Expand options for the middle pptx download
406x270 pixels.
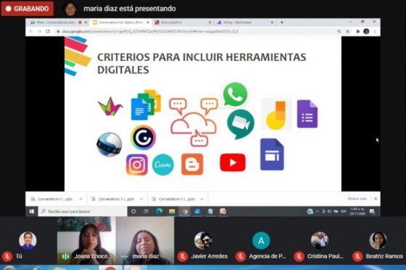click(141, 199)
